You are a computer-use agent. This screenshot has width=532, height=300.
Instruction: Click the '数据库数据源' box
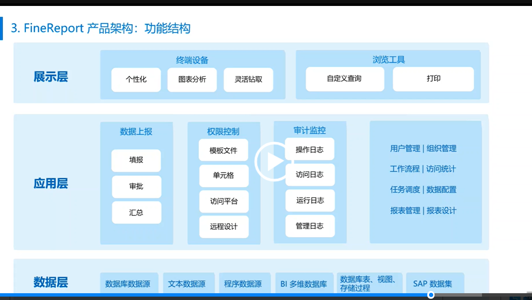(x=129, y=283)
